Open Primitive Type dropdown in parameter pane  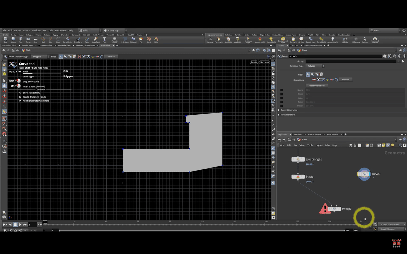point(315,66)
